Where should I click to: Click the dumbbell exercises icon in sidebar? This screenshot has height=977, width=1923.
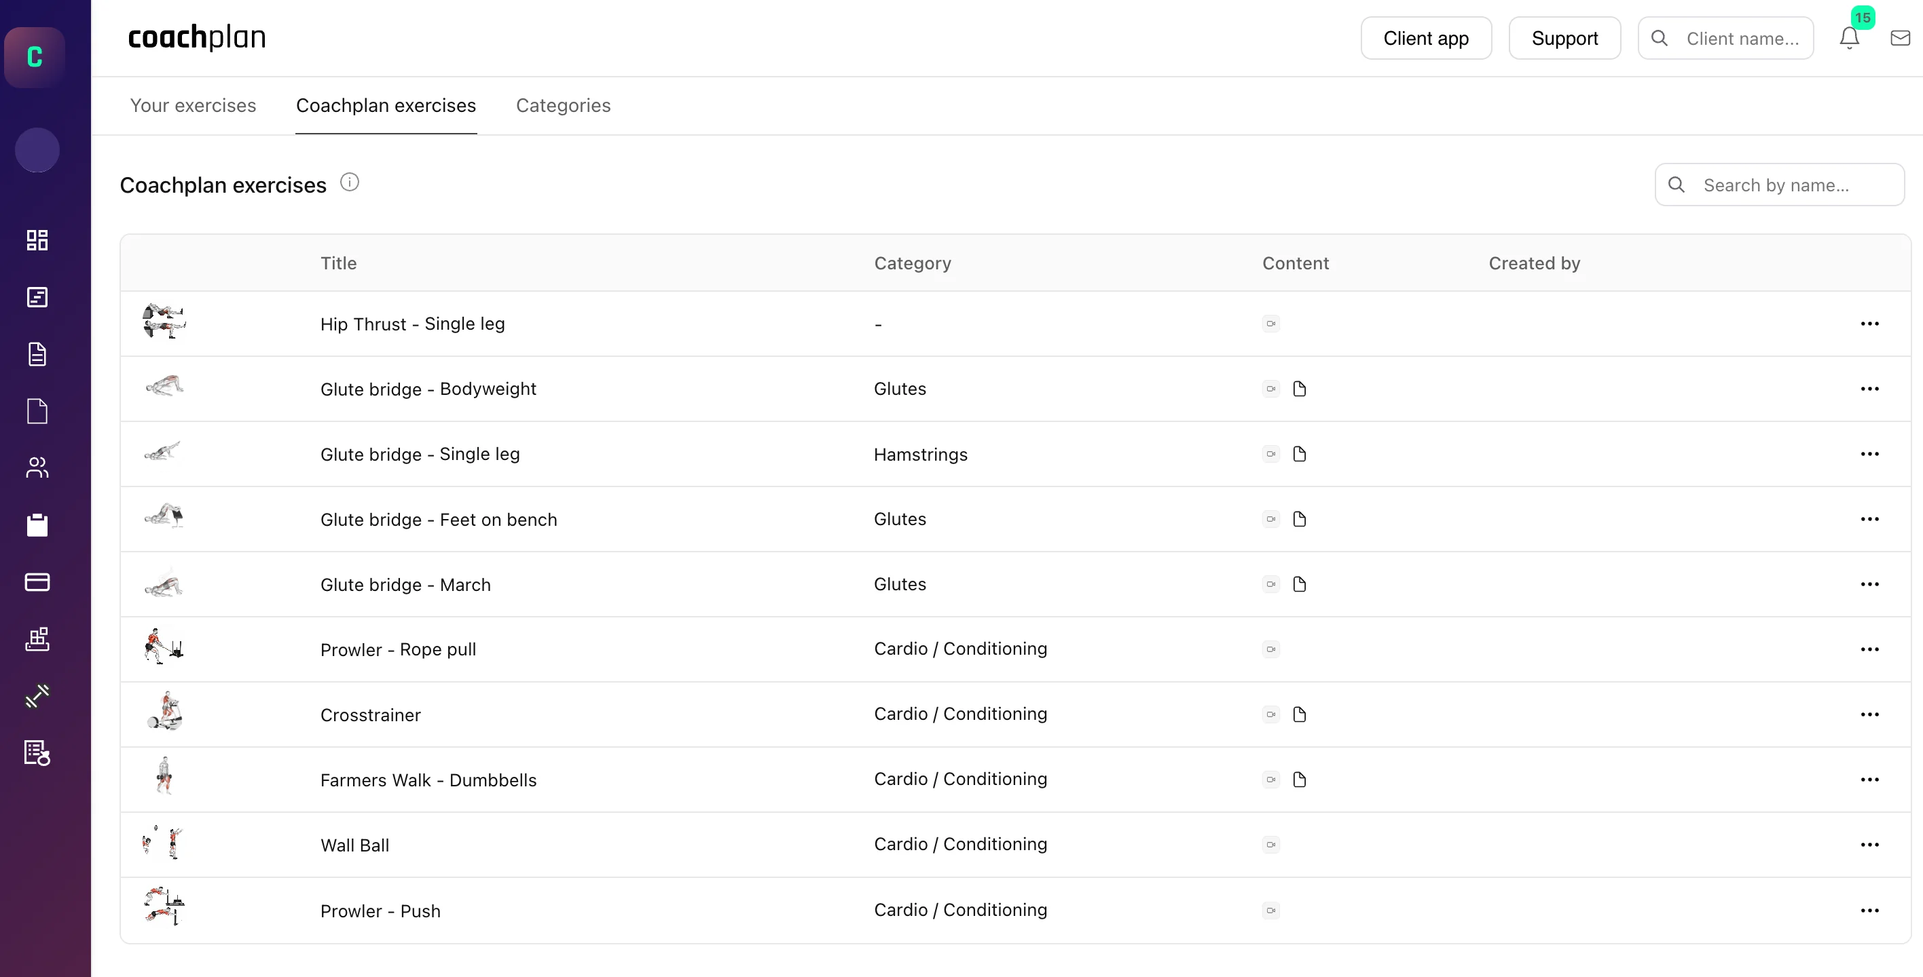pos(37,696)
